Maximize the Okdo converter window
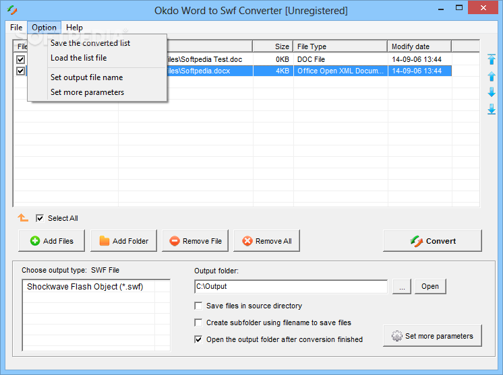503x375 pixels. click(x=459, y=8)
